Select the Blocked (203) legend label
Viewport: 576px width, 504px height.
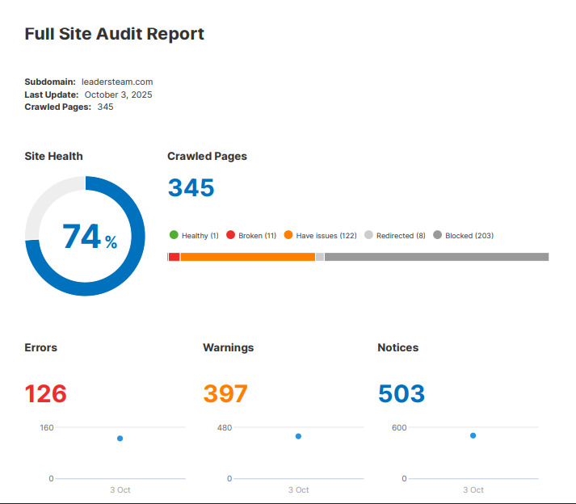(x=469, y=236)
